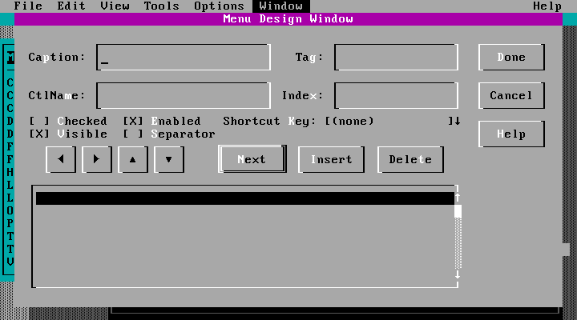Open the Shortcut Key dropdown list
Viewport: 577px width, 320px height.
(454, 121)
